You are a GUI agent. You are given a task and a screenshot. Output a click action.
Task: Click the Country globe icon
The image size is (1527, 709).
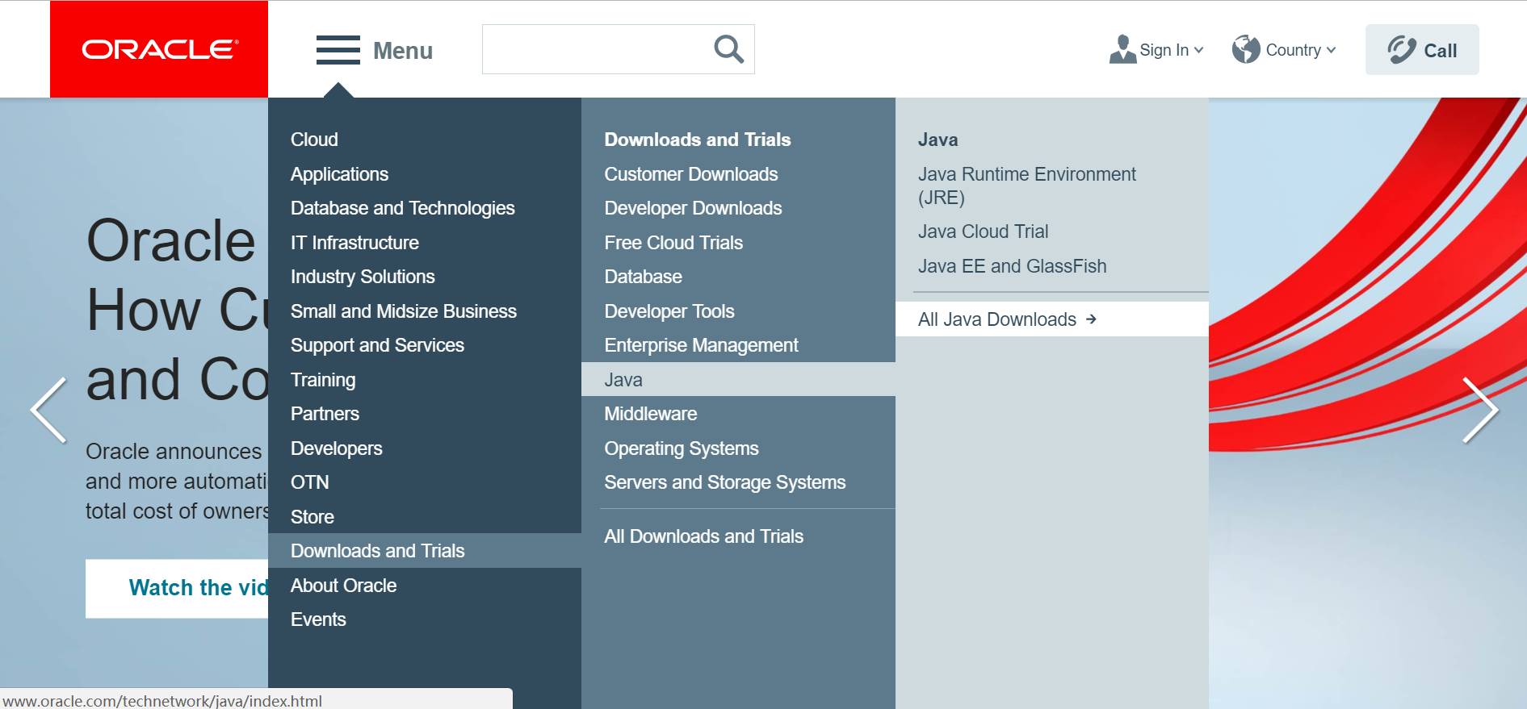point(1246,49)
